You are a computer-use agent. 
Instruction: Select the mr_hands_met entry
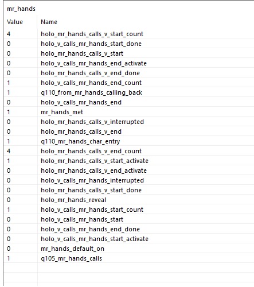62,112
